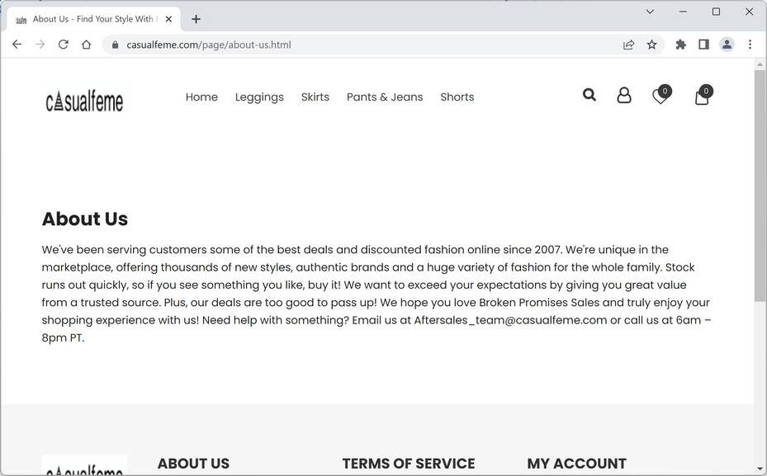767x476 pixels.
Task: Open the TERMS OF SERVICE footer section
Action: pos(408,463)
